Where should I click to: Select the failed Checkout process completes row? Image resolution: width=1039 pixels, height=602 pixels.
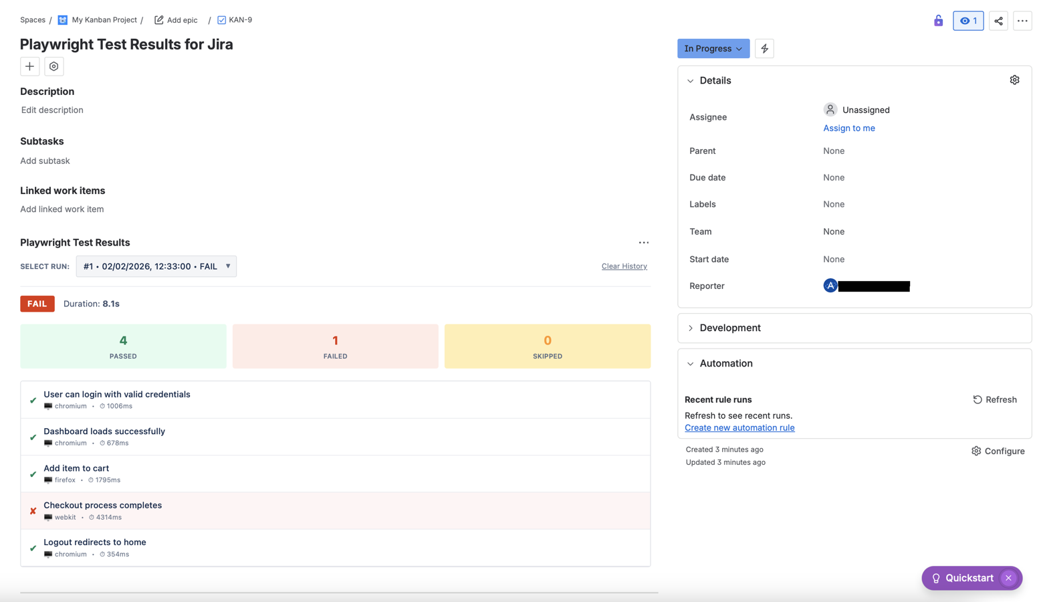(x=335, y=510)
